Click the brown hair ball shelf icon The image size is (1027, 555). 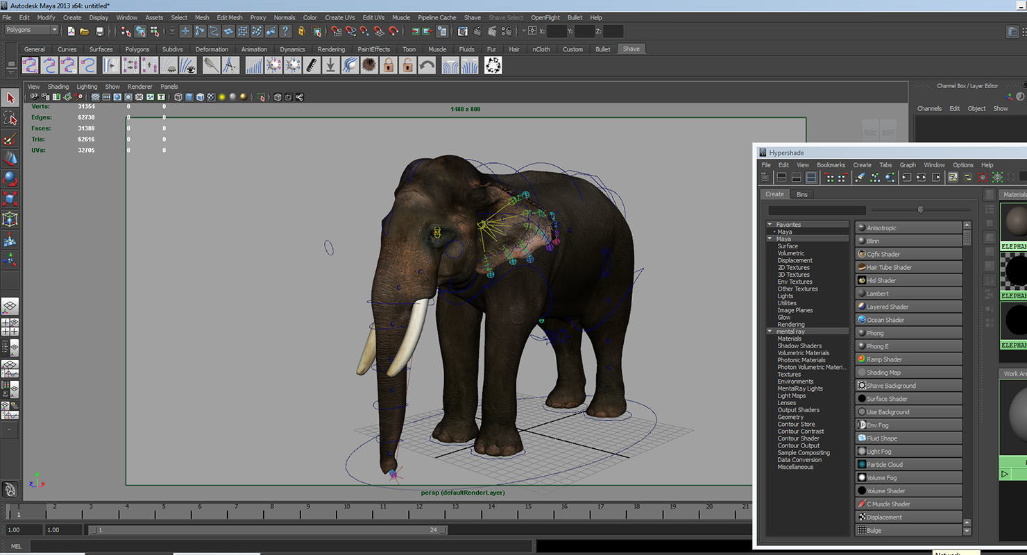coord(369,65)
